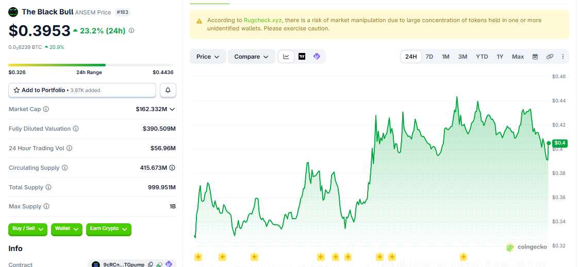This screenshot has height=267, width=578.
Task: Click the 24 Hour Trading Vol info icon
Action: click(69, 148)
